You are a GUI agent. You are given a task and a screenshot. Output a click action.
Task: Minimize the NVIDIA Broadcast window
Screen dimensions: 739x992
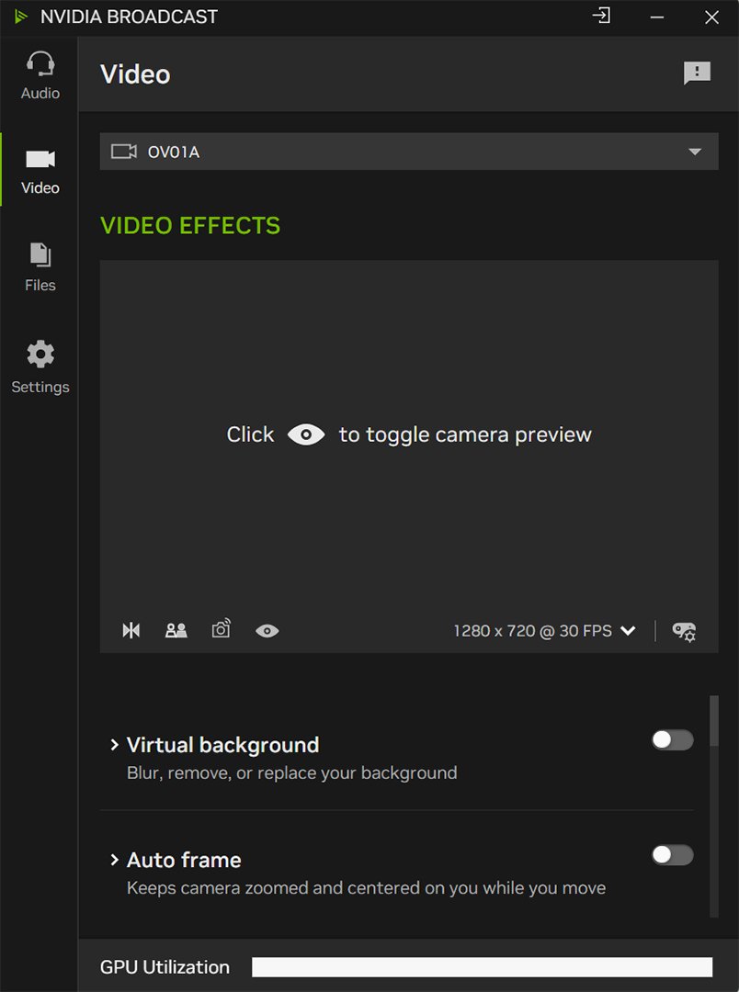pos(656,17)
